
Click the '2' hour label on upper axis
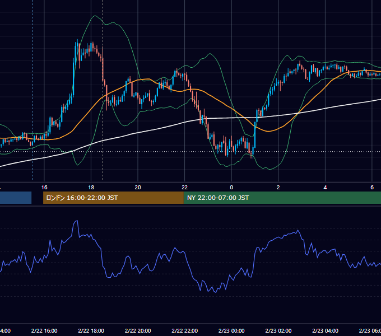click(x=278, y=188)
